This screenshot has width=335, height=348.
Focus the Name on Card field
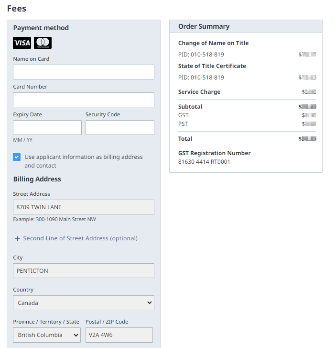pyautogui.click(x=83, y=72)
